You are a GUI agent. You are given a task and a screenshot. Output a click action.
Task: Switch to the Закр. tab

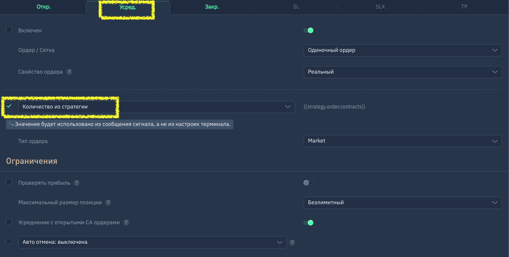(x=212, y=7)
